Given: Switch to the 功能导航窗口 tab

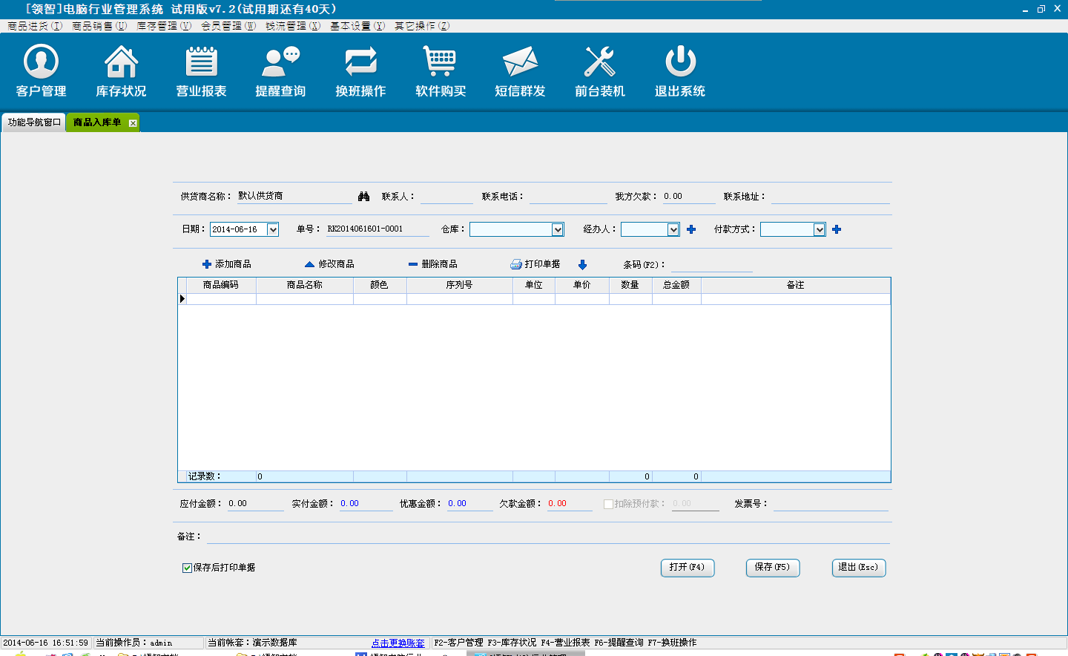Looking at the screenshot, I should (x=34, y=122).
